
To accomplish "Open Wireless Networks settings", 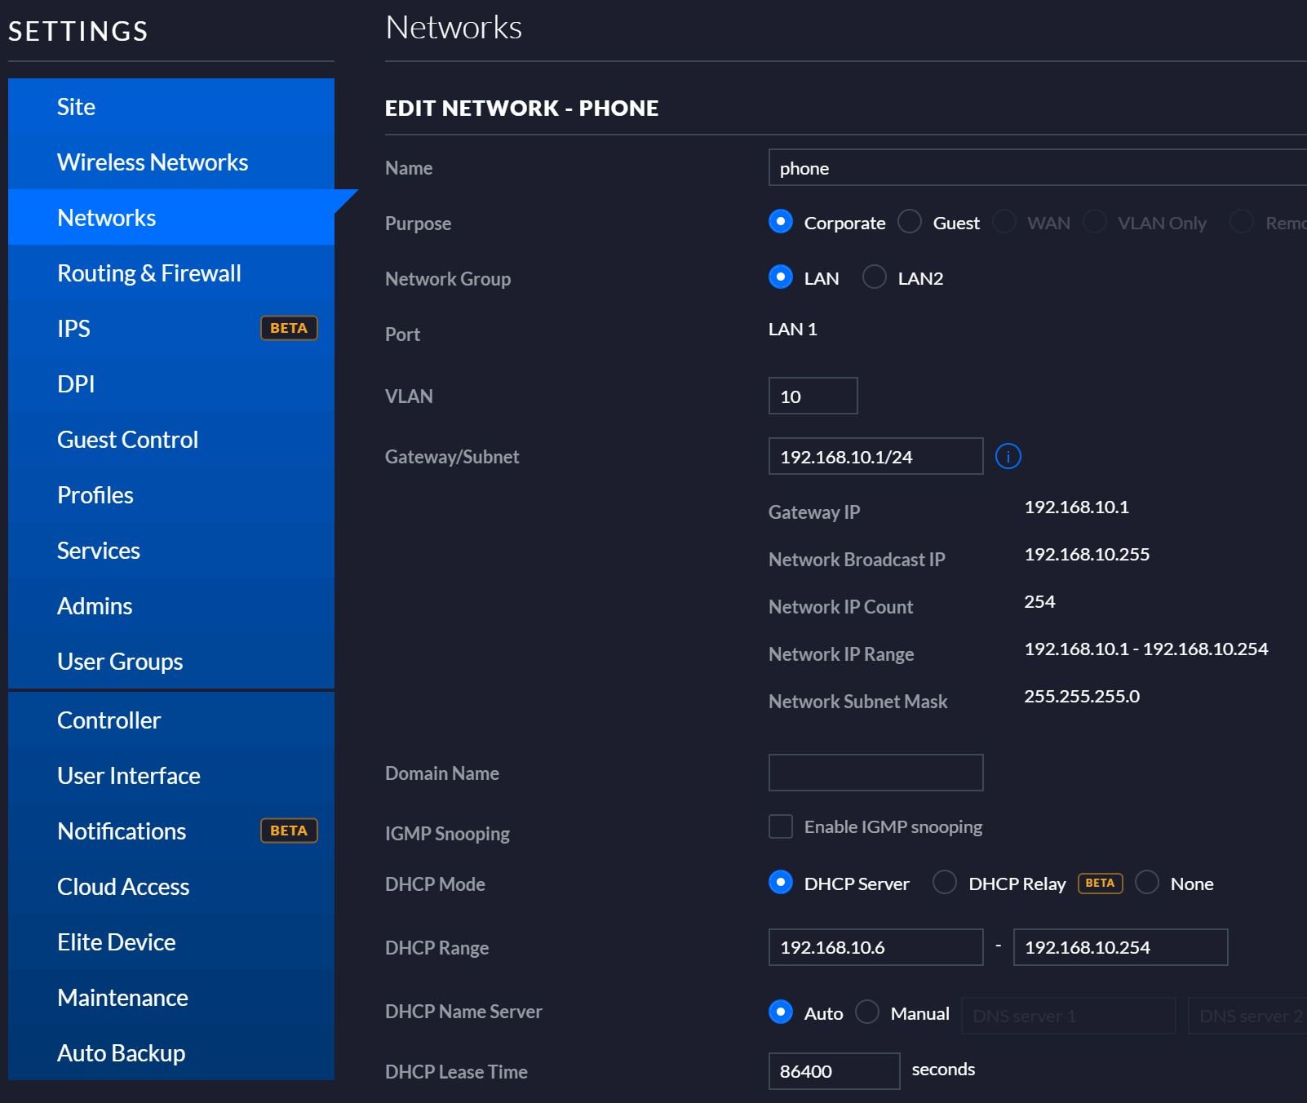I will click(171, 162).
